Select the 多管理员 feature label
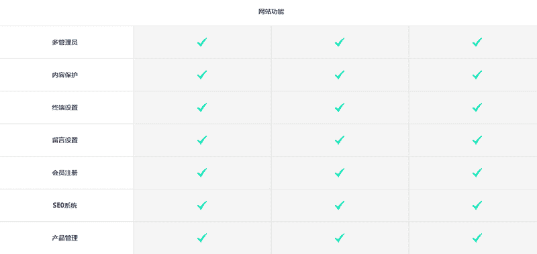 click(x=64, y=42)
